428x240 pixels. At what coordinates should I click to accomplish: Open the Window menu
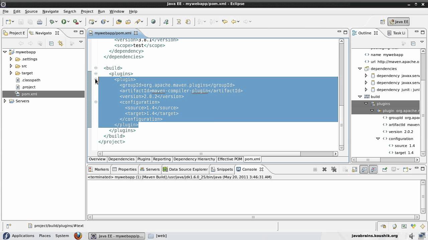(117, 11)
